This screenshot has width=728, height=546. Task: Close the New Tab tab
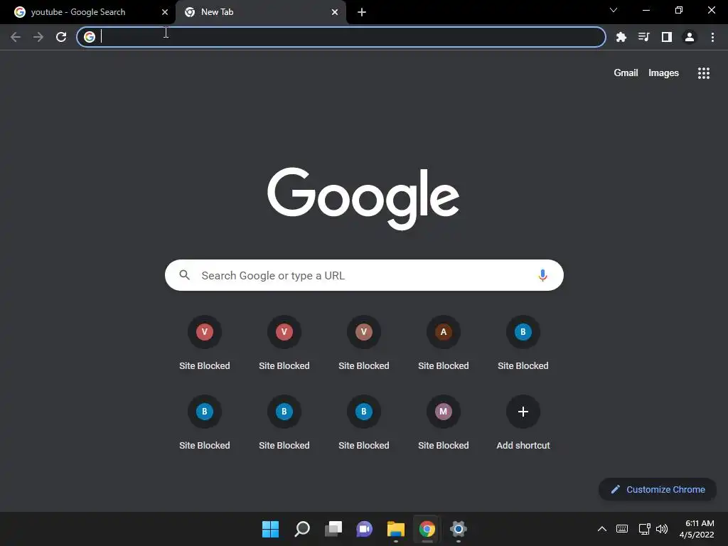(x=335, y=12)
